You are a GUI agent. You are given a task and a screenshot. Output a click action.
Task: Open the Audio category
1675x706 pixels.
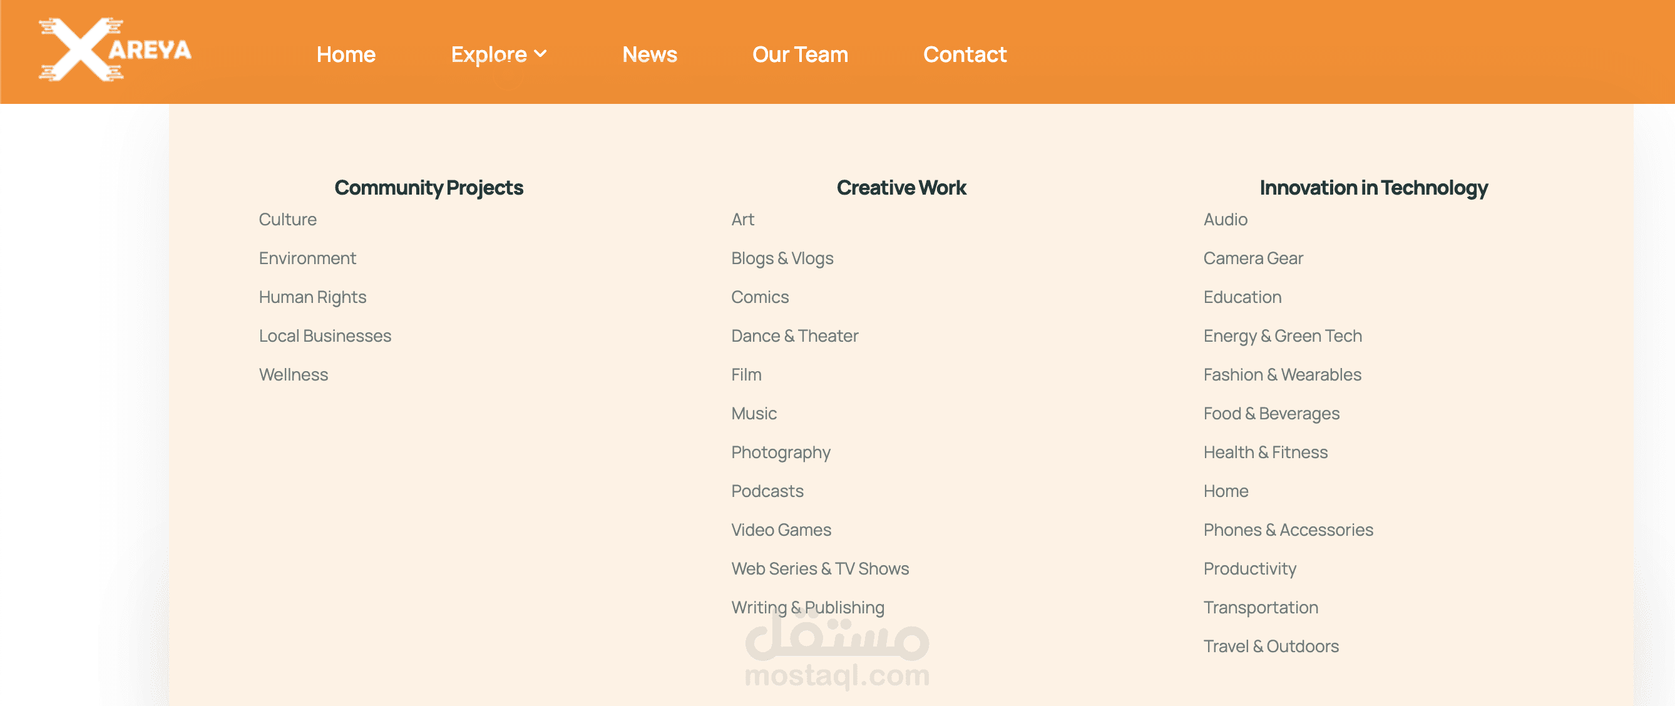click(x=1225, y=219)
